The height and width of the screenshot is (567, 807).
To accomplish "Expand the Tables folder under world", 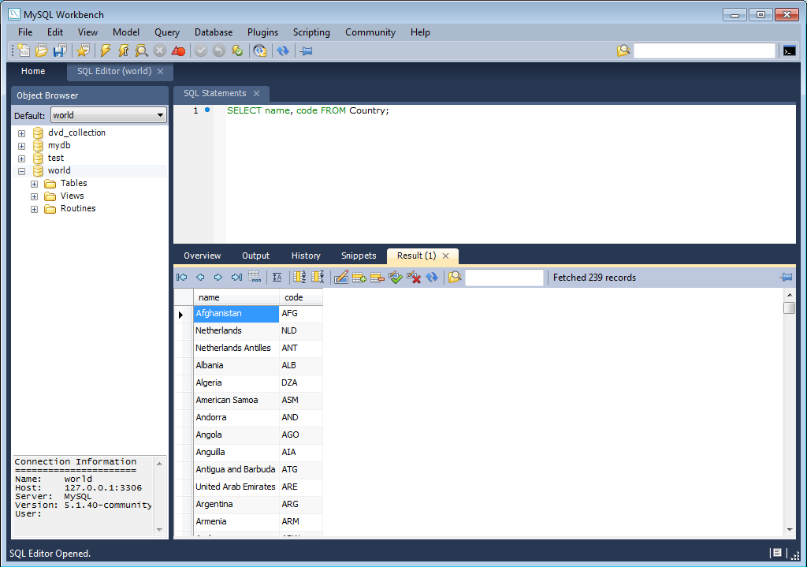I will pos(34,183).
